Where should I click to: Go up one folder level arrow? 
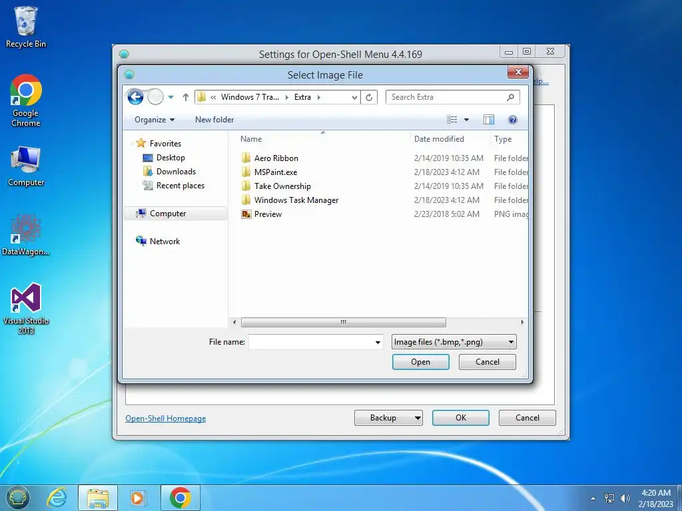point(186,97)
